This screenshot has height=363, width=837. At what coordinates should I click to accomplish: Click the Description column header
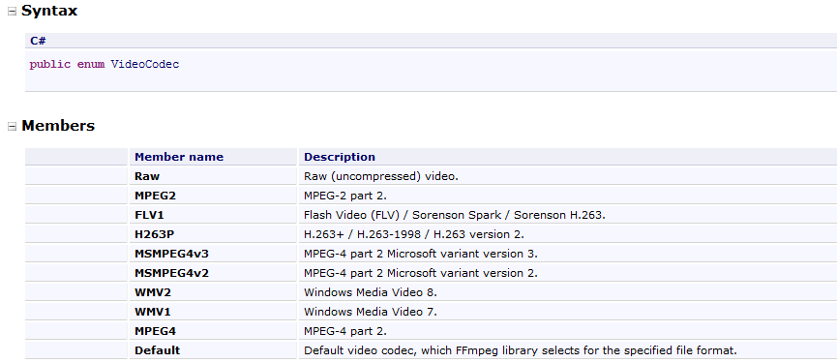[340, 157]
